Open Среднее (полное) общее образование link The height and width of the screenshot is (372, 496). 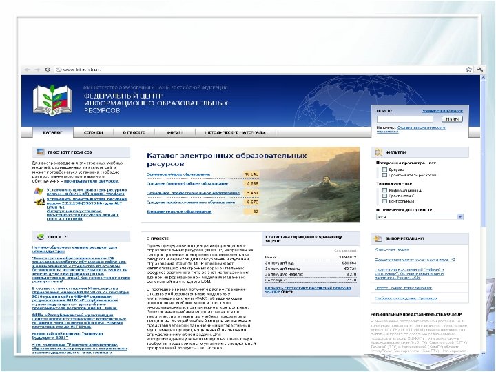click(187, 183)
